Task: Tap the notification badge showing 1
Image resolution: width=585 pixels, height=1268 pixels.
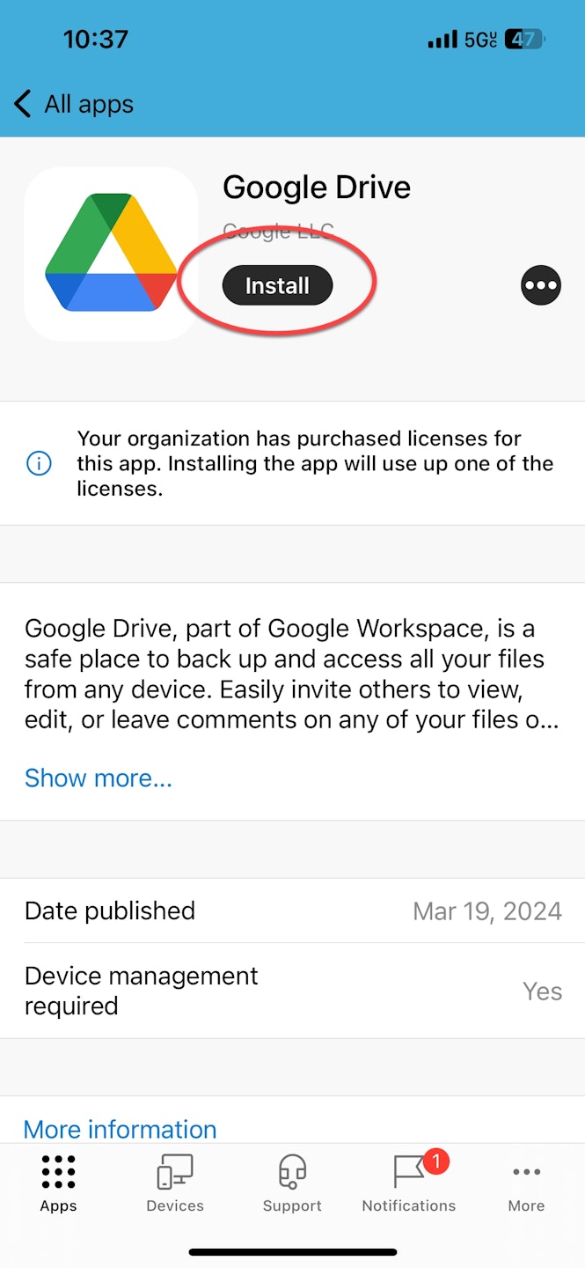Action: [x=435, y=1162]
